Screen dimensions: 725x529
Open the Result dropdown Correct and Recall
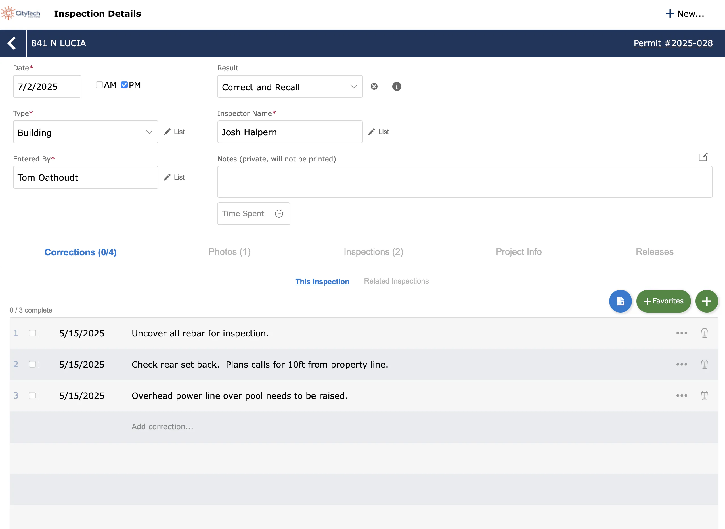290,86
